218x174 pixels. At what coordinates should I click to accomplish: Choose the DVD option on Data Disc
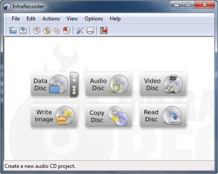[x=74, y=91]
